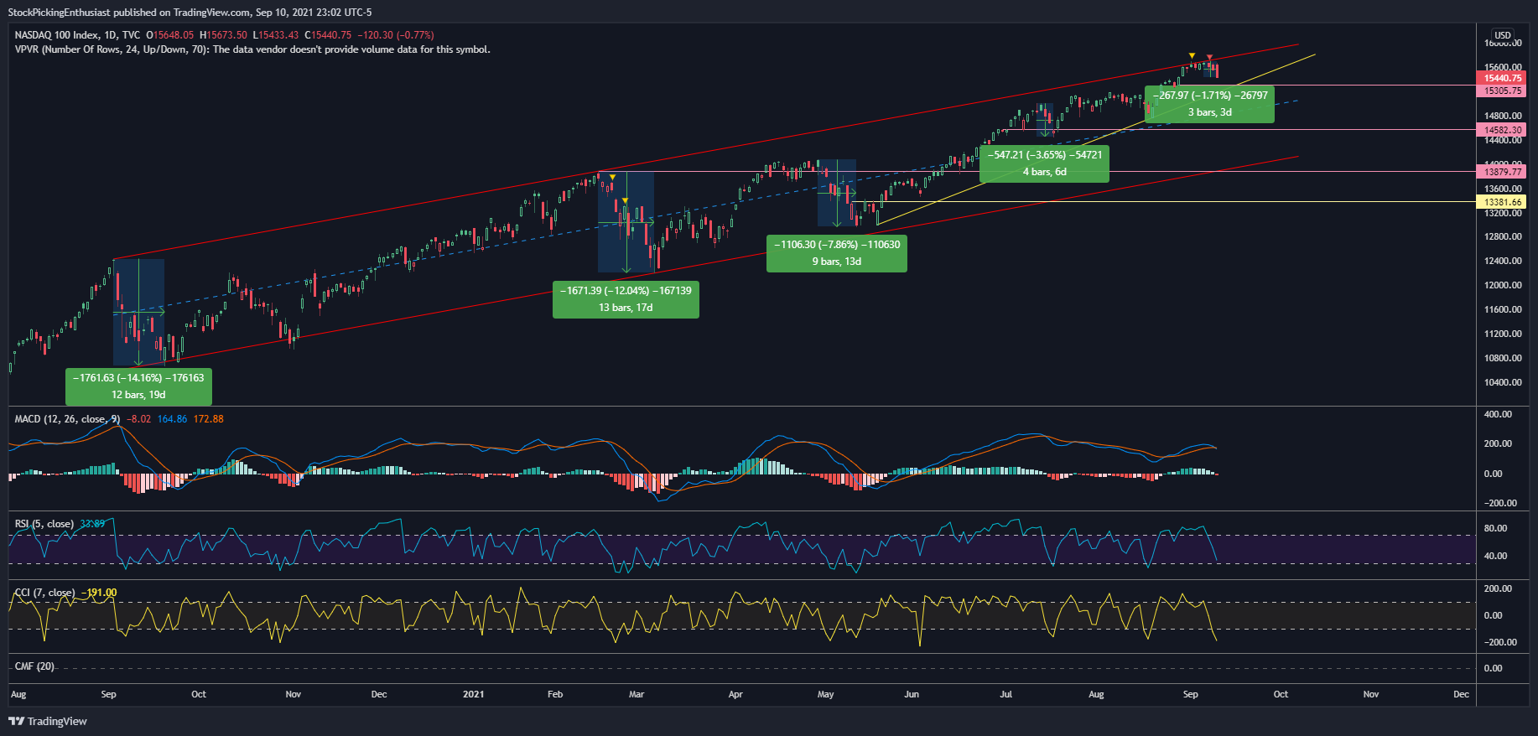Click the Jul label on time axis

pos(1006,694)
